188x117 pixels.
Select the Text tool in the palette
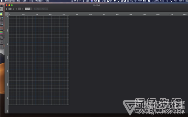[x=2, y=37]
